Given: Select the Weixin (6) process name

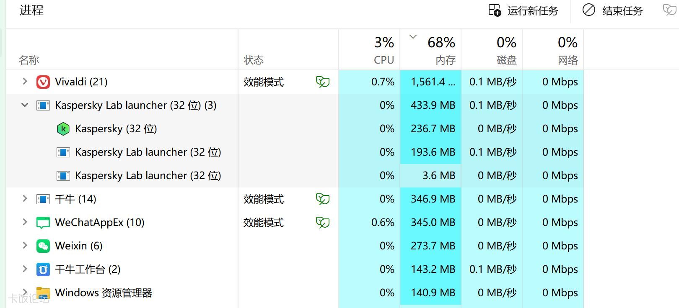Looking at the screenshot, I should pos(79,246).
